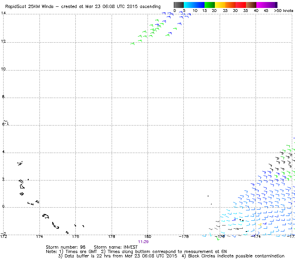Screen dimensions: 295x259
Task: Click the '14' latitude axis label
Action: [3, 13]
